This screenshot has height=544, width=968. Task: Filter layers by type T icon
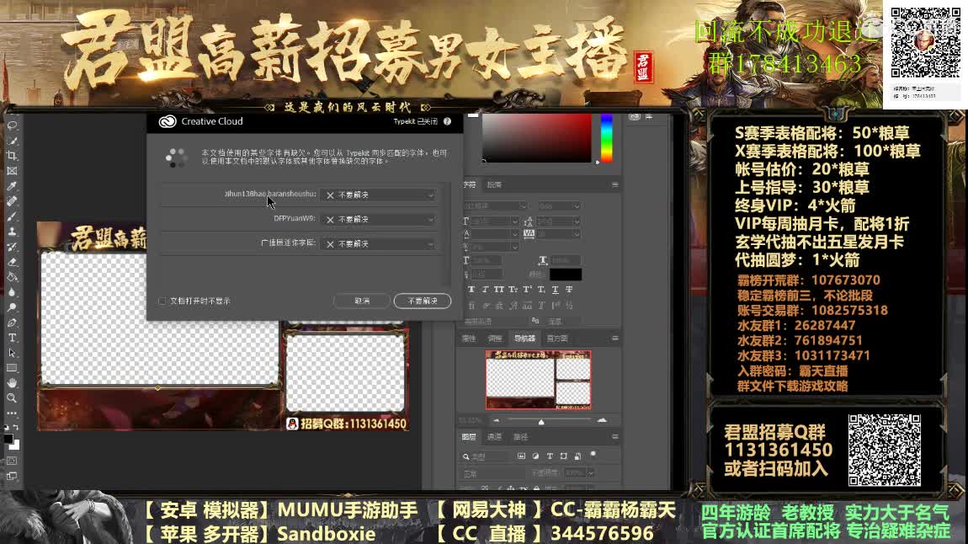pos(550,456)
